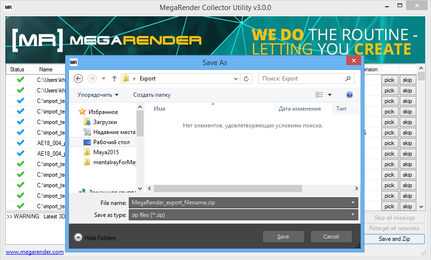Click blue check status of first AE18_004 row

tap(21, 143)
